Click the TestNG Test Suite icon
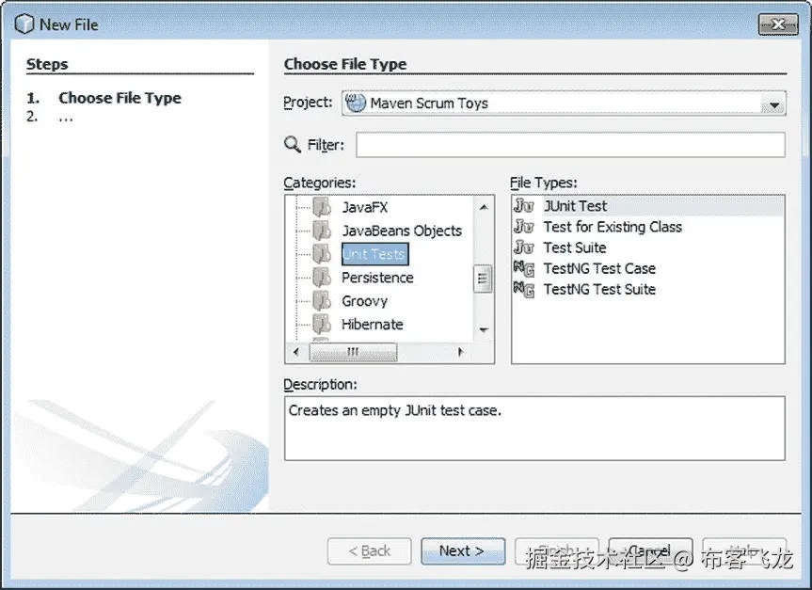 [x=523, y=289]
